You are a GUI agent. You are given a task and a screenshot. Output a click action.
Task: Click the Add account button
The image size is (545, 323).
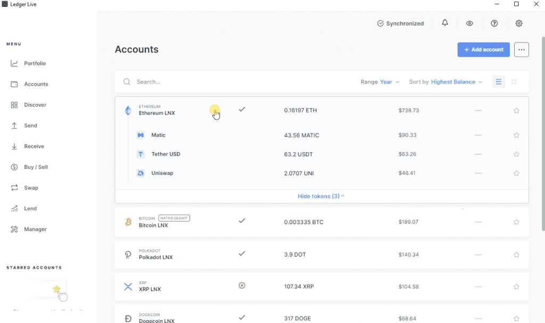click(x=483, y=49)
